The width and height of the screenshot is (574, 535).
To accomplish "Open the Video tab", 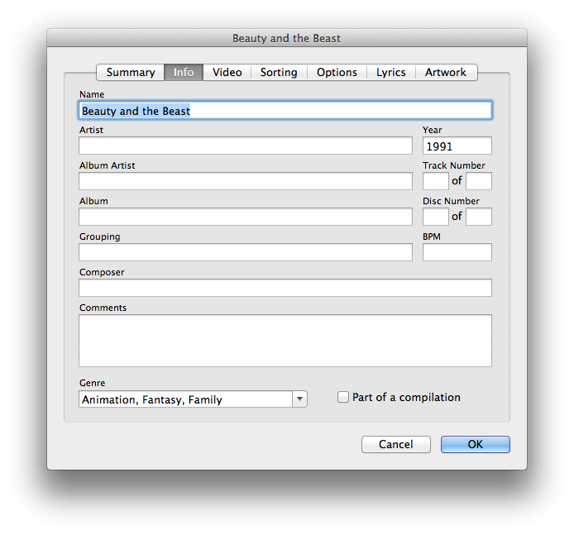I will [227, 72].
